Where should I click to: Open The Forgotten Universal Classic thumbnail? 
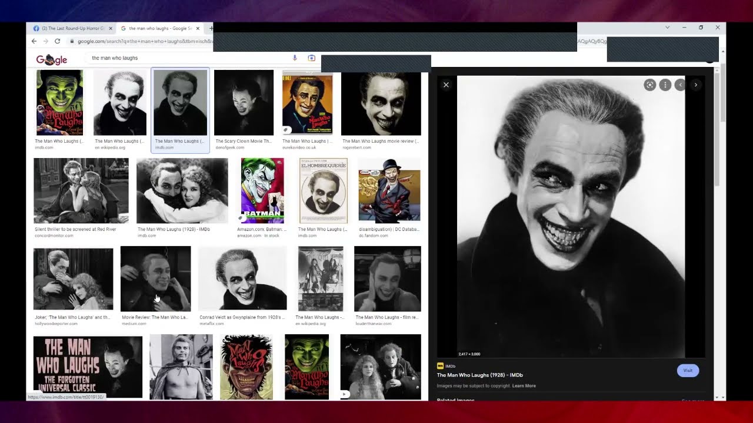pos(88,367)
